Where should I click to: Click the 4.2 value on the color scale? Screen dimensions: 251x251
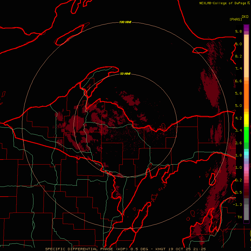[238, 118]
